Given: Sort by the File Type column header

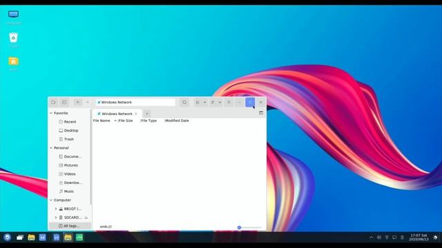Looking at the screenshot, I should pos(149,121).
